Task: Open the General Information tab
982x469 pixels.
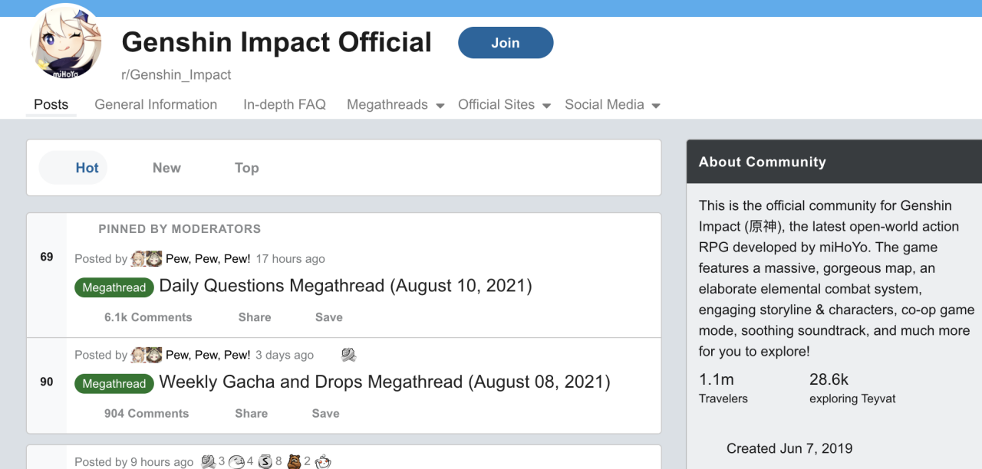Action: [156, 105]
